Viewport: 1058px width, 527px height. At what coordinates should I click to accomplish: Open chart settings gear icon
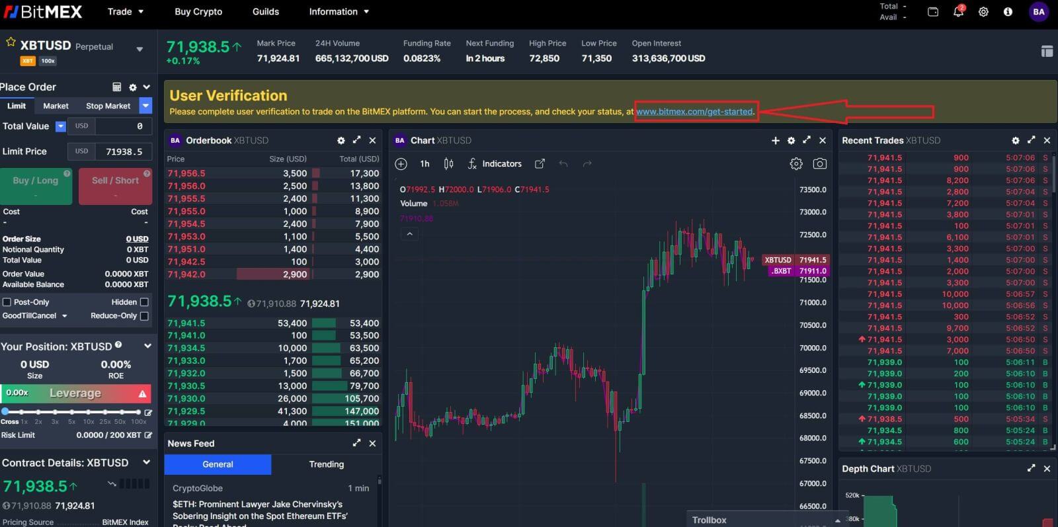[x=796, y=164]
